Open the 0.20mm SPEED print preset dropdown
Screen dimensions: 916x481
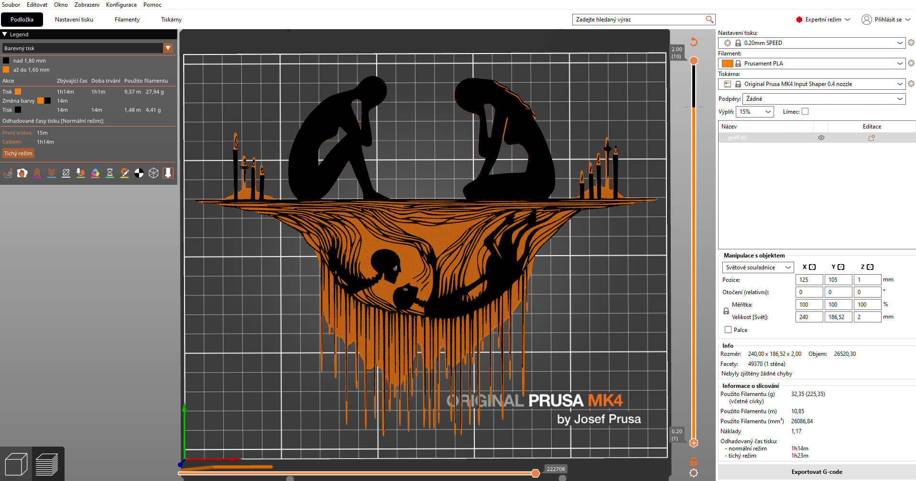coord(812,43)
